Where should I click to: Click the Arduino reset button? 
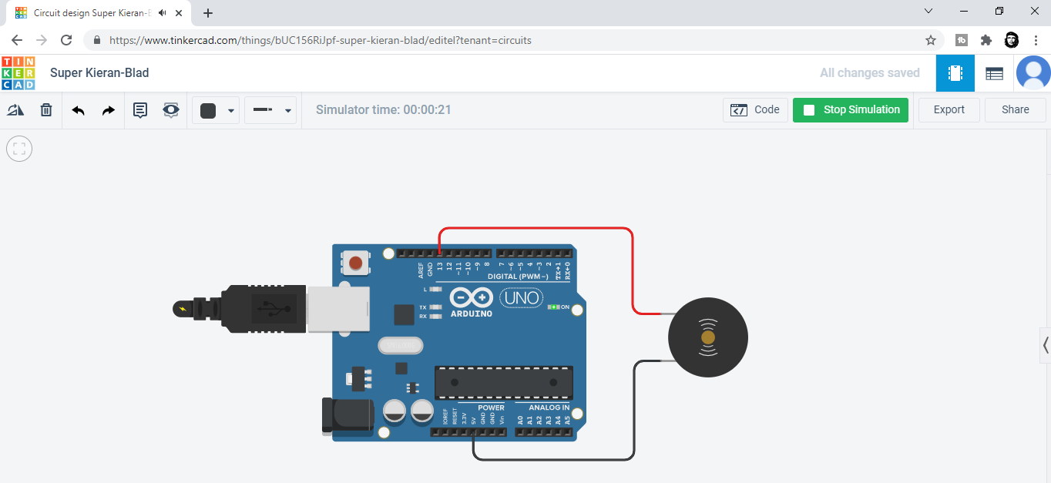point(355,263)
